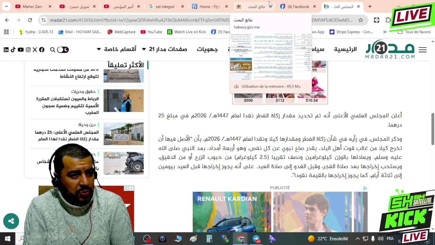Open the tab search dropdown arrow
This screenshot has height=245, width=435.
[x=6, y=6]
